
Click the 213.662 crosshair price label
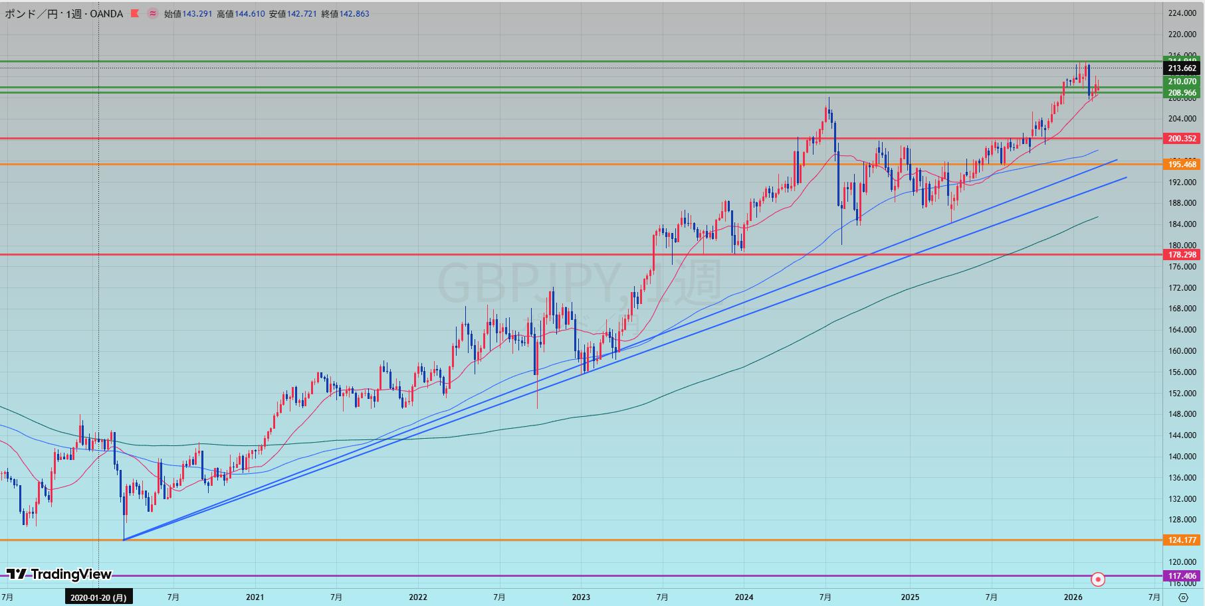(x=1182, y=68)
